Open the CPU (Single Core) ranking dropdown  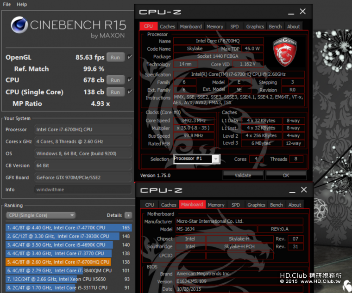click(x=41, y=215)
